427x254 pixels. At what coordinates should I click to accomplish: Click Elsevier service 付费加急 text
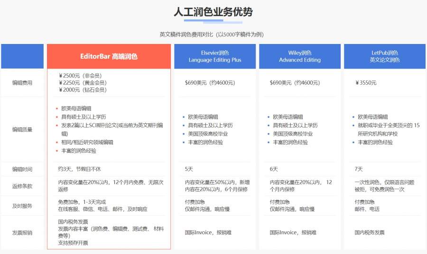[x=195, y=202]
